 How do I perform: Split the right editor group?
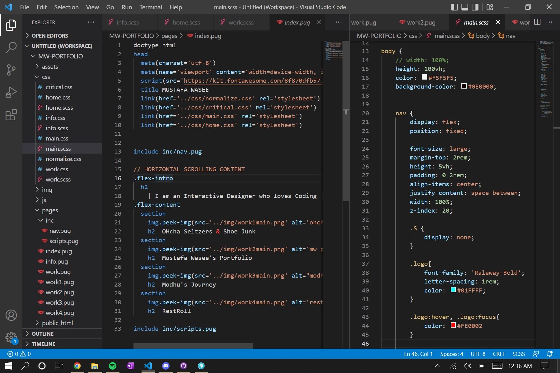(537, 22)
